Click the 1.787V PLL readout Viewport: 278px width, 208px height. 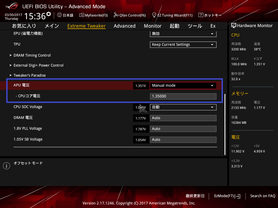(141, 129)
